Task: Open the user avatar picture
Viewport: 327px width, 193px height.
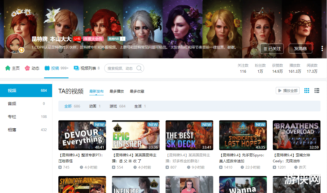Action: click(15, 43)
